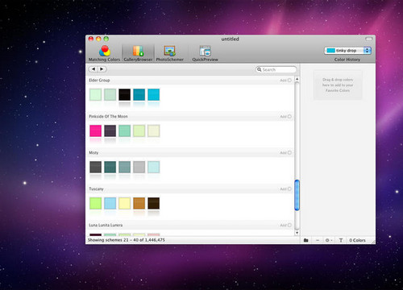Pick Misty light gray swatch
The image size is (403, 290).
(x=139, y=167)
